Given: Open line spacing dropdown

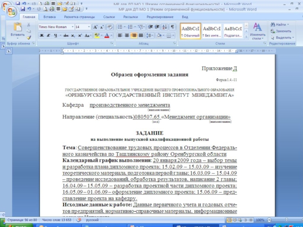Looking at the screenshot, I should [150, 36].
